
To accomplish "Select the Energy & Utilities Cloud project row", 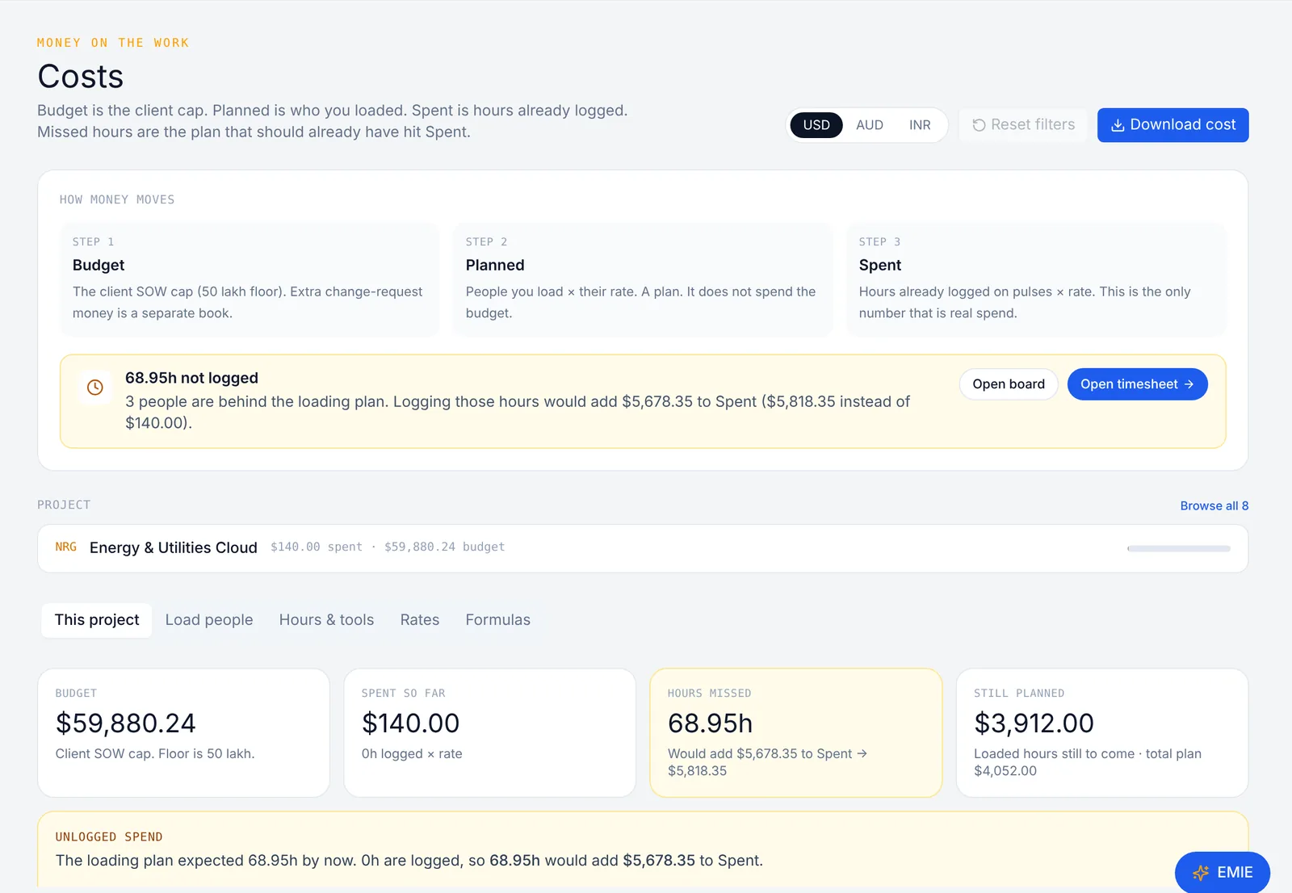I will (x=643, y=548).
